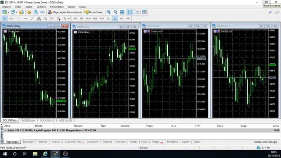Zoom out on the chart
281x158 pixels.
(115, 12)
